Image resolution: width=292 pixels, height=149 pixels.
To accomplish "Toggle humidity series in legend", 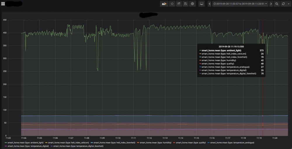I will [154, 143].
